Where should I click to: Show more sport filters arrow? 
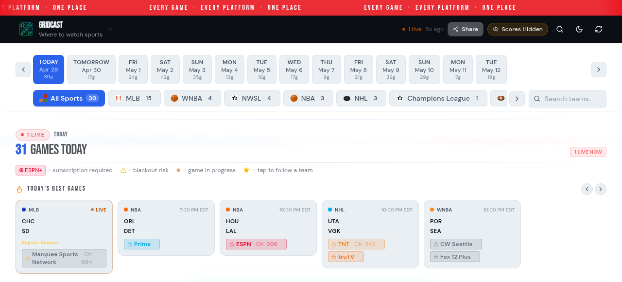[517, 99]
